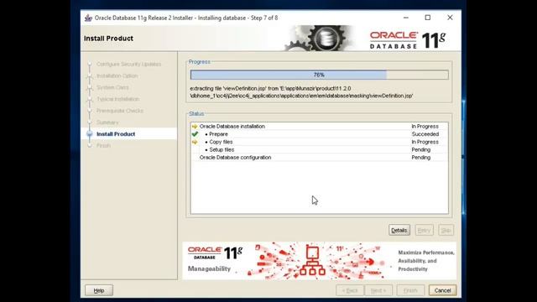Click the Skip button
The width and height of the screenshot is (537, 302).
point(446,230)
